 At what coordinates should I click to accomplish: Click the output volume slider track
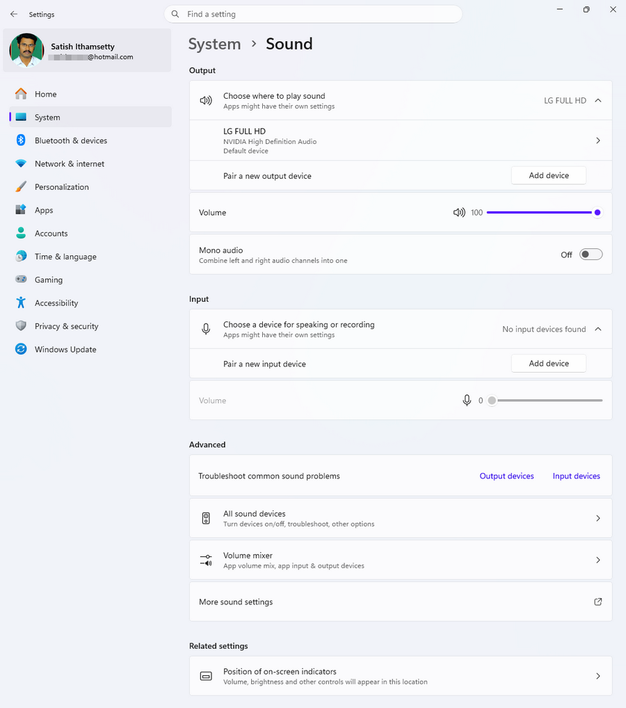coord(544,212)
